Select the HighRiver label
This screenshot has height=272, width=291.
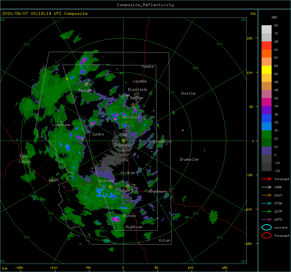click(134, 227)
